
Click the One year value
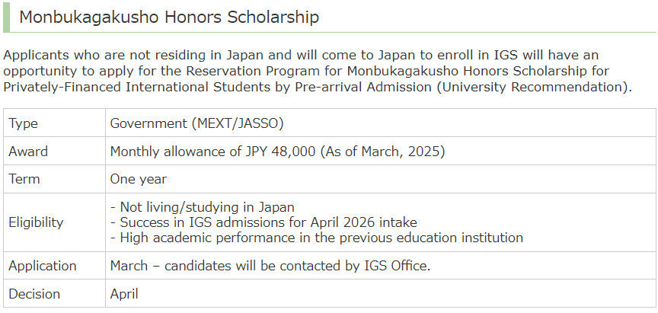click(x=139, y=179)
